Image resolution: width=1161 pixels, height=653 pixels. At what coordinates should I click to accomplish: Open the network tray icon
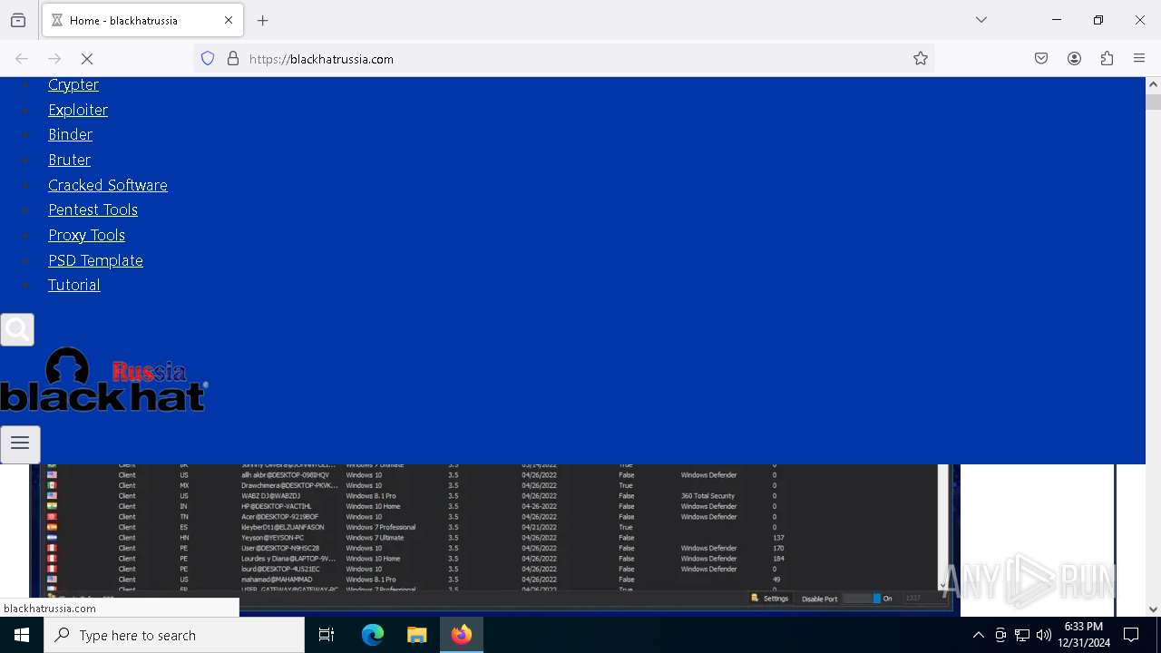point(1022,635)
